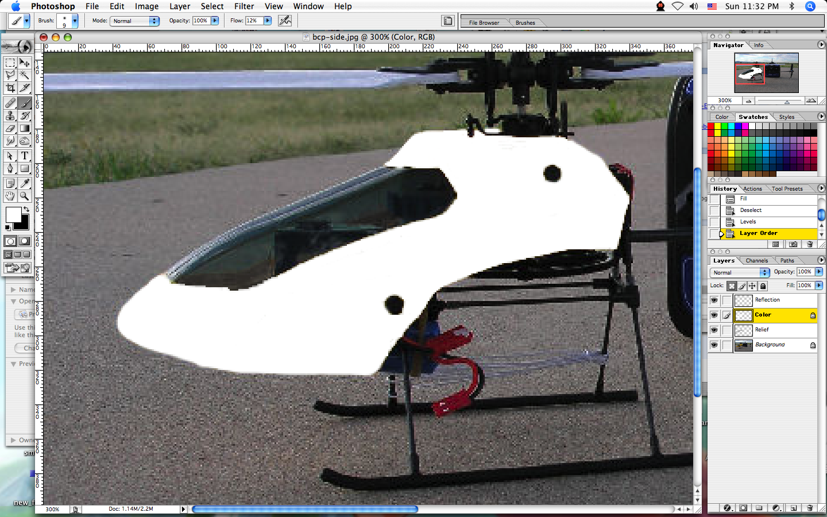The width and height of the screenshot is (827, 517).
Task: Select the Brush tool in toolbox
Action: coord(25,103)
